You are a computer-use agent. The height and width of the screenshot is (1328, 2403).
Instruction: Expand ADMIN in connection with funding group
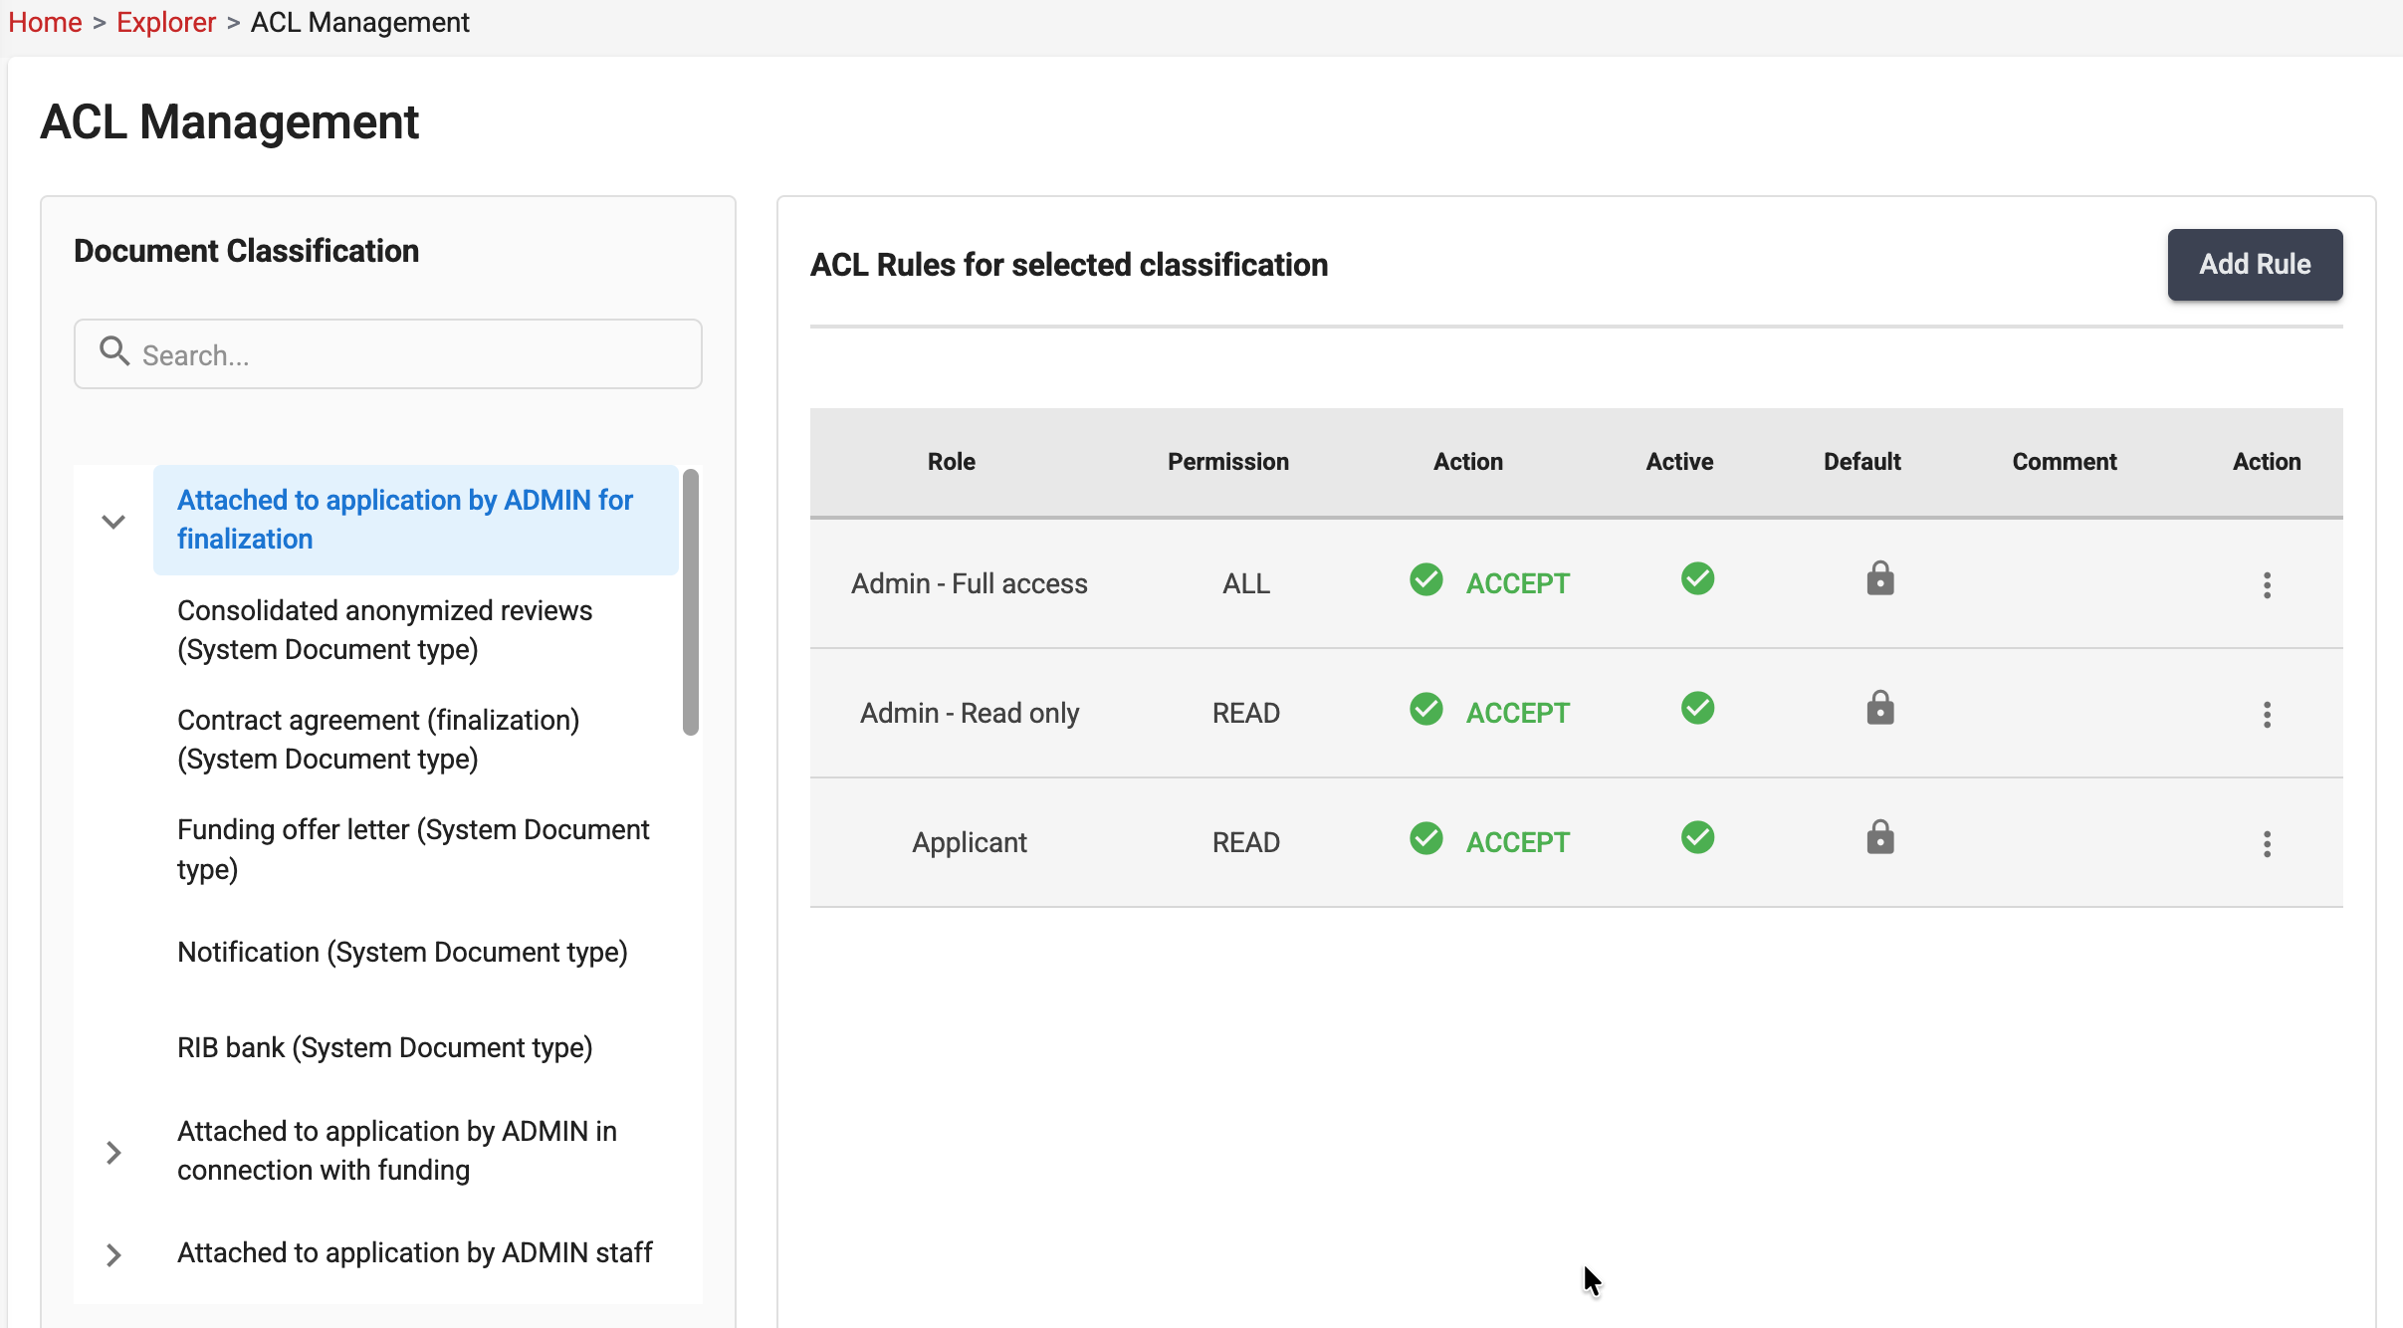[113, 1152]
